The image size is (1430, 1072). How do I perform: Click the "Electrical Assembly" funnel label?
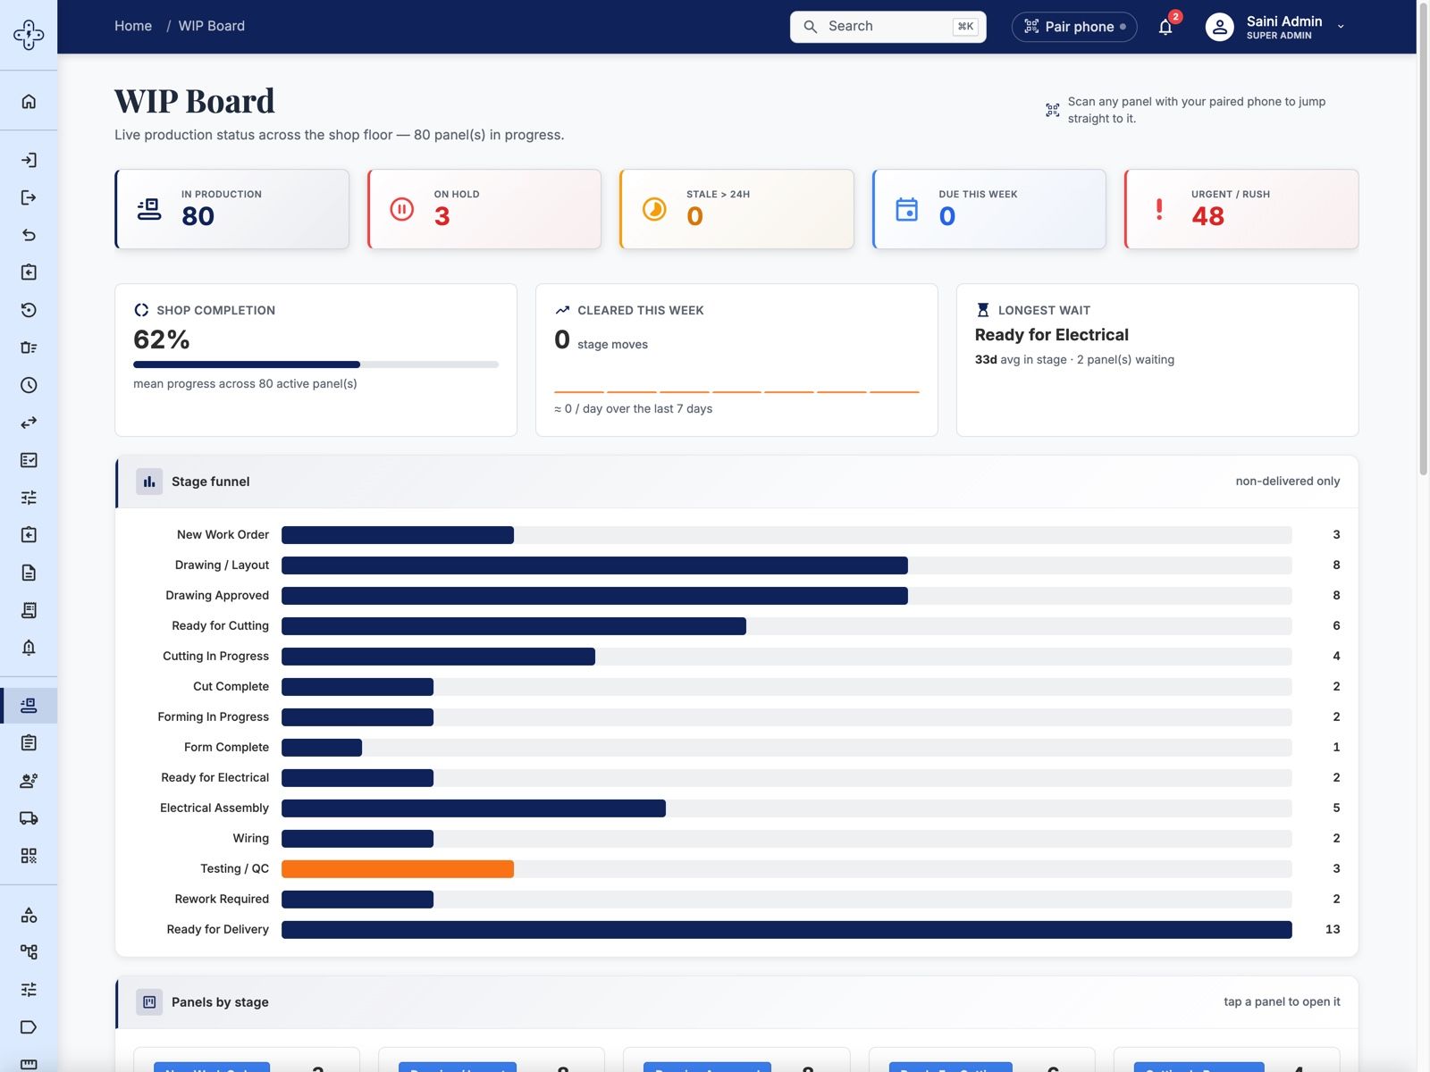[214, 808]
